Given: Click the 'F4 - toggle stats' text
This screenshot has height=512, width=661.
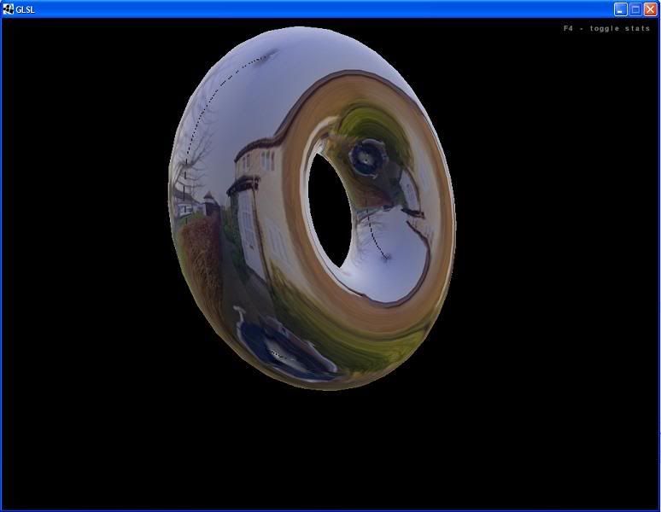Looking at the screenshot, I should pyautogui.click(x=606, y=29).
